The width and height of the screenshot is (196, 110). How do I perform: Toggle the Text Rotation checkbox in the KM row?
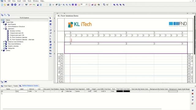(x=55, y=91)
